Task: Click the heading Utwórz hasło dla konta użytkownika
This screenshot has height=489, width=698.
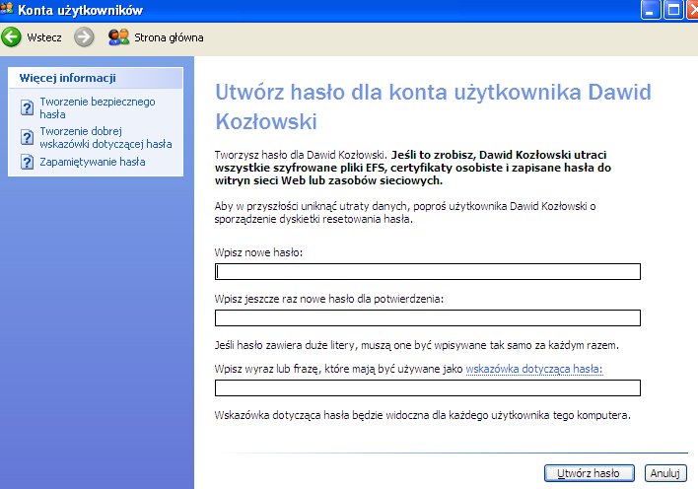Action: pos(433,106)
